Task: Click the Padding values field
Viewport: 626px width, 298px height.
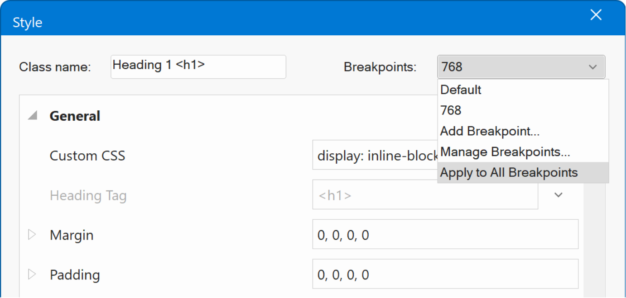Action: click(x=445, y=274)
